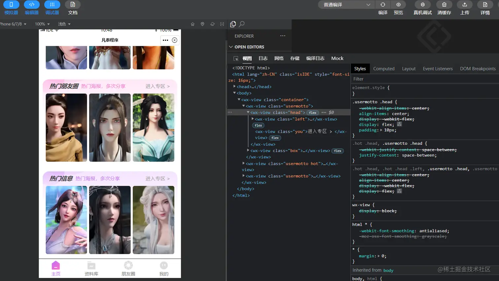499x281 pixels.
Task: Expand the wx-view usermotto hot node
Action: point(244,163)
